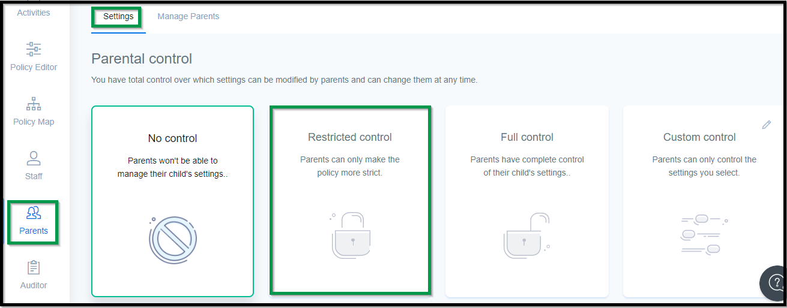Open the Auditor clipboard icon
This screenshot has height=308, width=787.
coord(34,267)
